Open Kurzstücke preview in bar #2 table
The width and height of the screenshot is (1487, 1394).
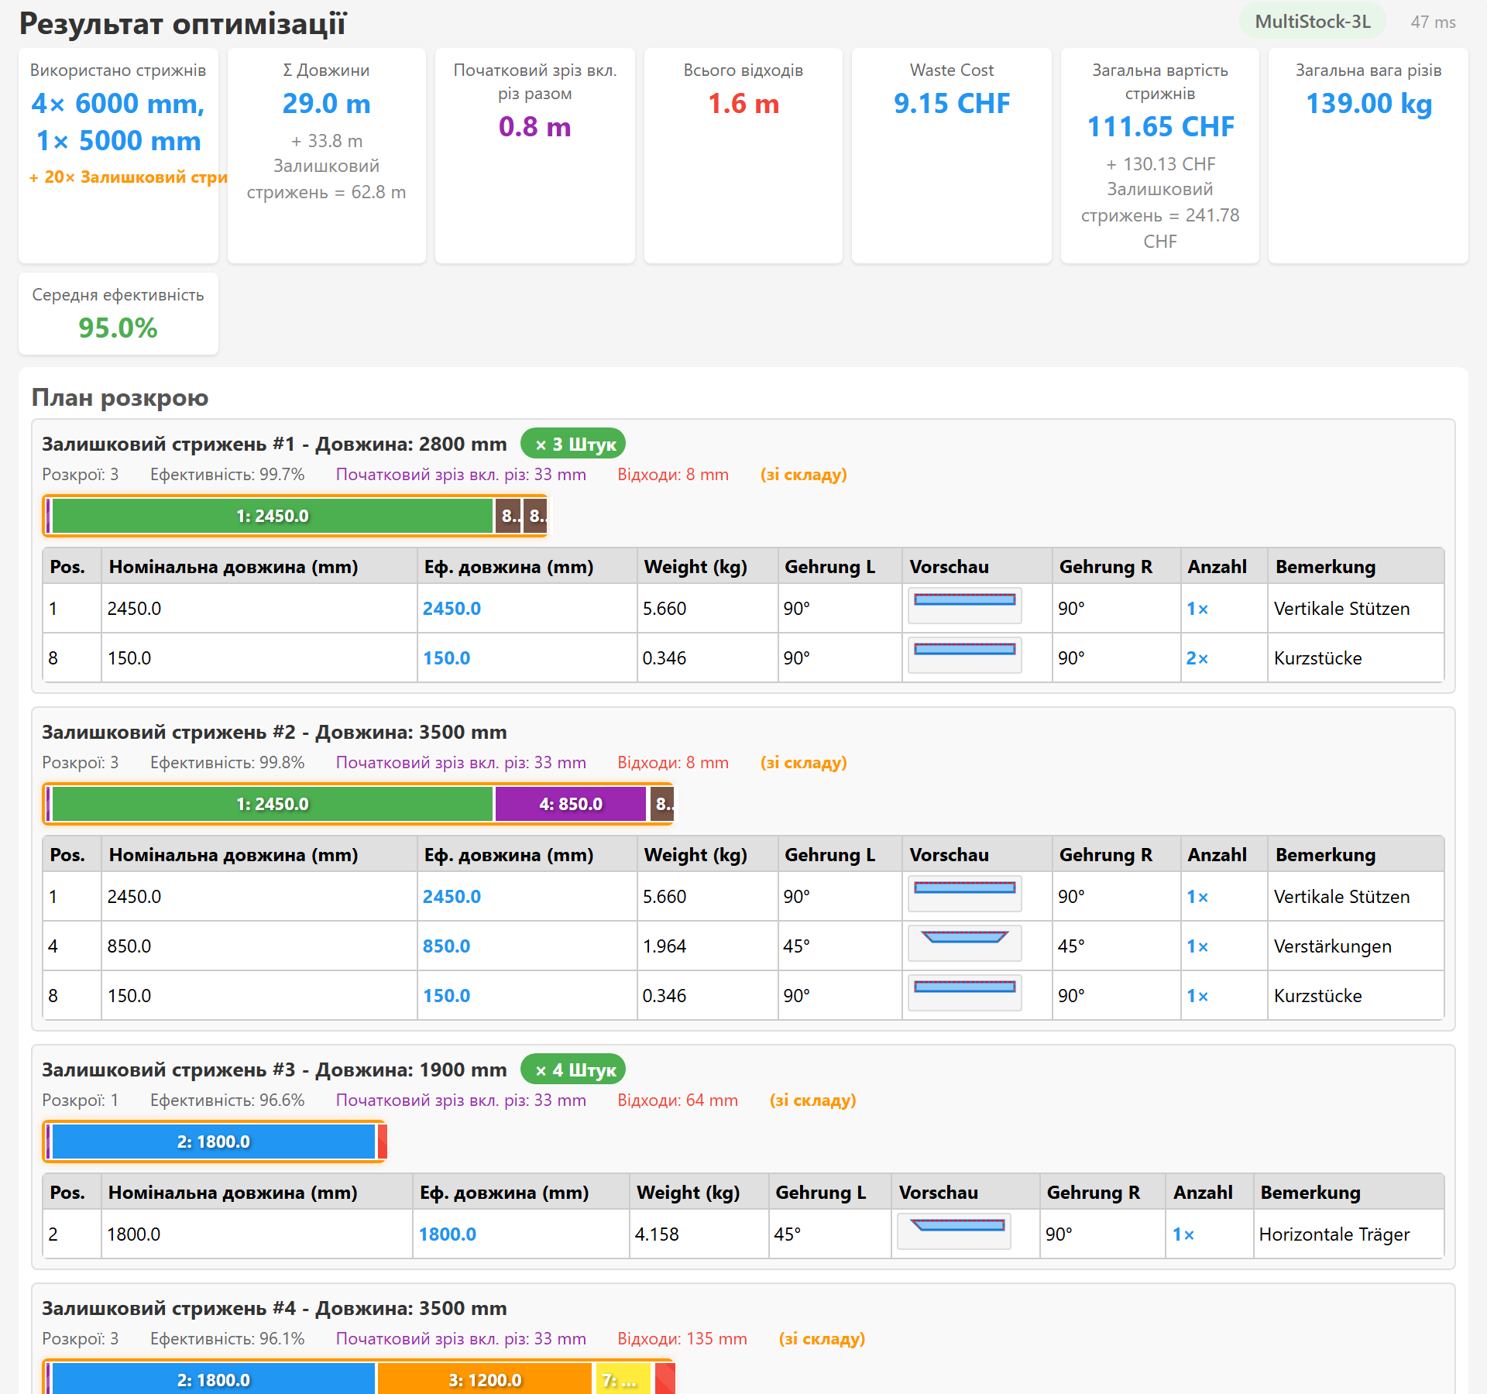pyautogui.click(x=964, y=993)
